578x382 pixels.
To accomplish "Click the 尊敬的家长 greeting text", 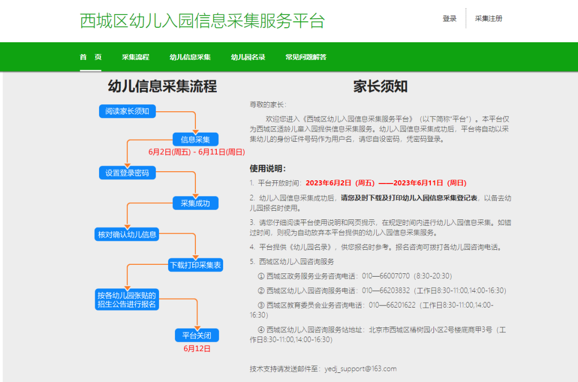I will click(268, 105).
